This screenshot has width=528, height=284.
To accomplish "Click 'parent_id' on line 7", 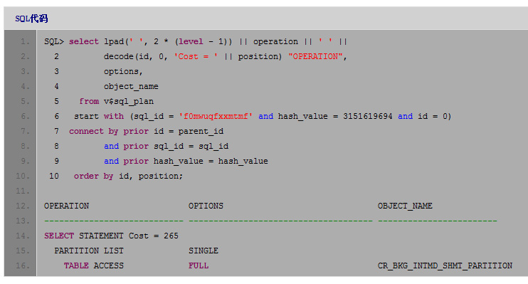I will point(201,132).
